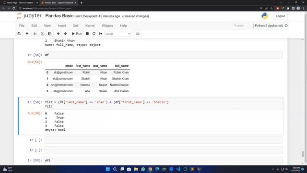
Task: Open the taskbar clock and date
Action: pos(295,169)
